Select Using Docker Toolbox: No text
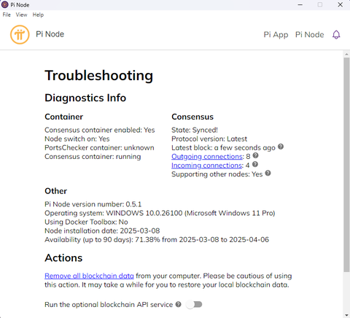 click(x=86, y=222)
